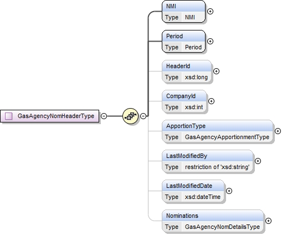This screenshot has height=235, width=282.
Task: Collapse the sequence children with the minus button
Action: coord(143,116)
